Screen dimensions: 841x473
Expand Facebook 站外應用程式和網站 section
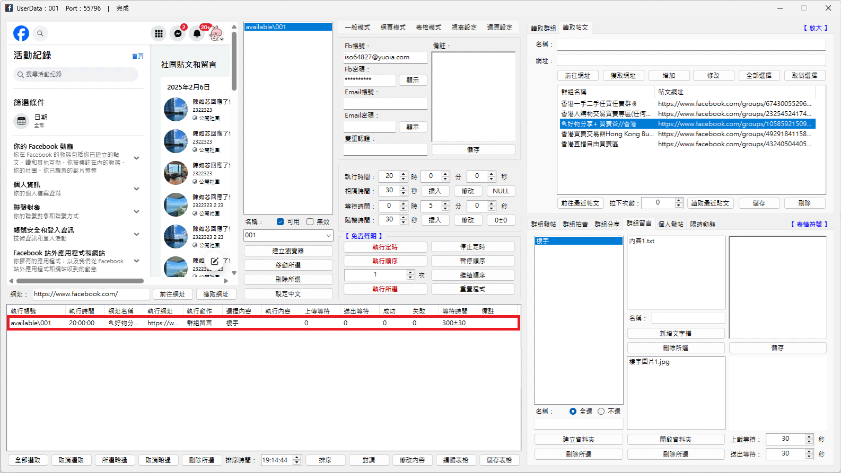[x=137, y=261]
